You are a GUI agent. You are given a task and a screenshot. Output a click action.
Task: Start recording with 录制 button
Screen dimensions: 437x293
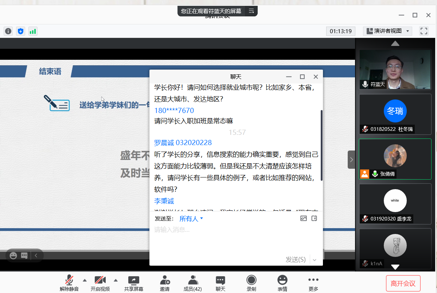[x=251, y=283]
